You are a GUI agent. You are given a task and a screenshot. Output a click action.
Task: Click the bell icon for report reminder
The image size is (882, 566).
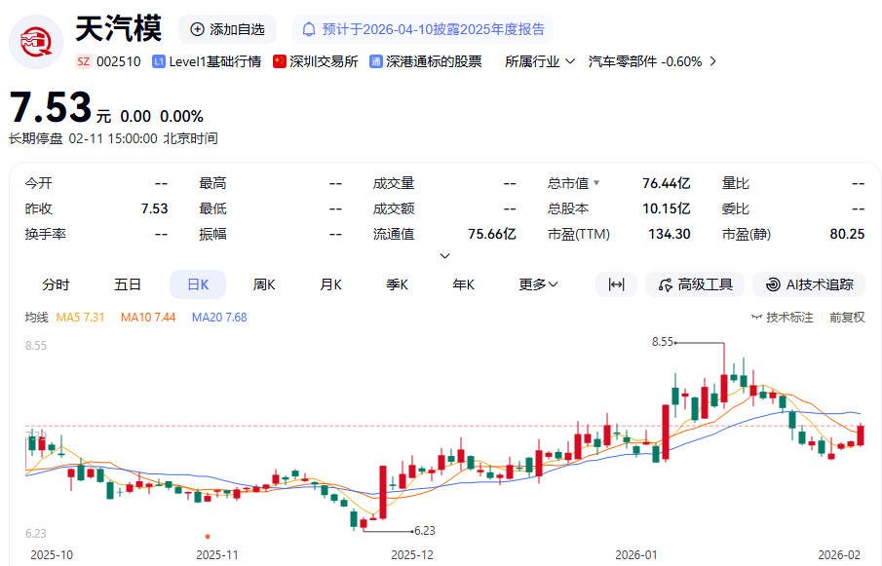coord(309,29)
